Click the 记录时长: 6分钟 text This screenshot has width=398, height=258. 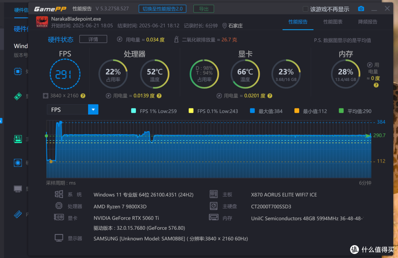pos(201,26)
